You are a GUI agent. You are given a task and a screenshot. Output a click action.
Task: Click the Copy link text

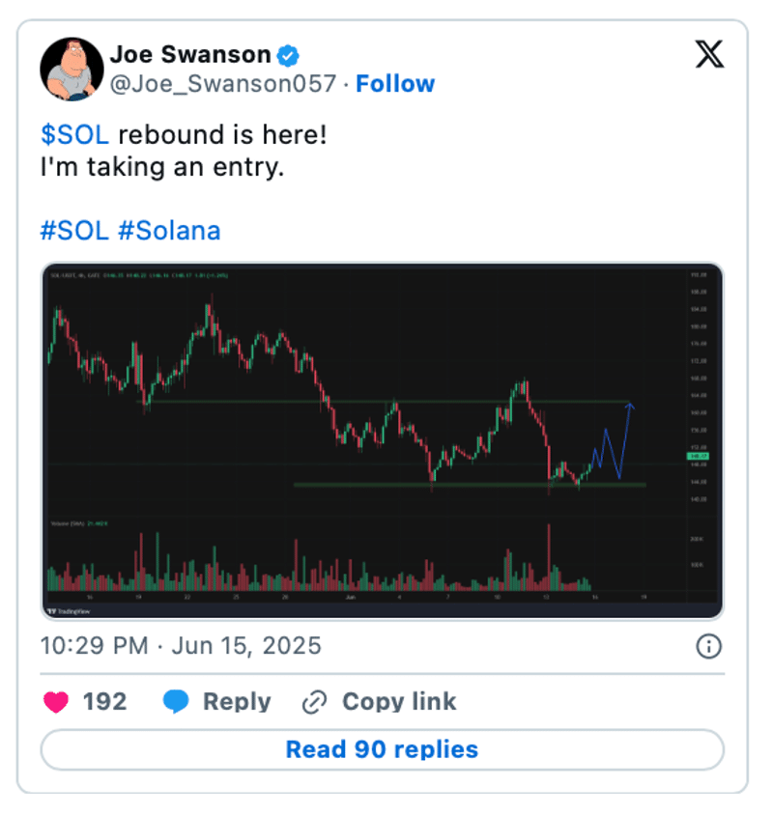click(399, 702)
